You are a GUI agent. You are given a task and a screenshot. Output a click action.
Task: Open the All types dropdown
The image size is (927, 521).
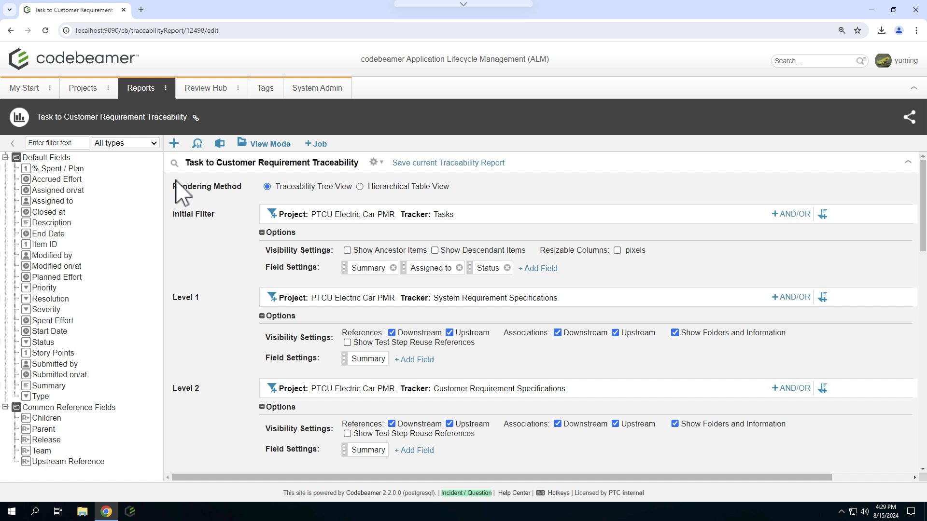tap(126, 143)
